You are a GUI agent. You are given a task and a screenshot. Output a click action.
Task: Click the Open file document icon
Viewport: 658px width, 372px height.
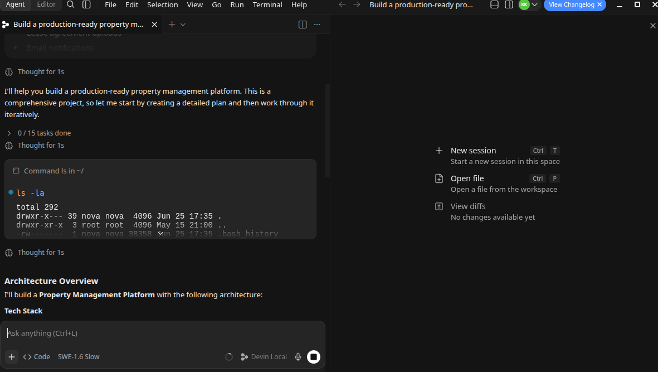[439, 178]
